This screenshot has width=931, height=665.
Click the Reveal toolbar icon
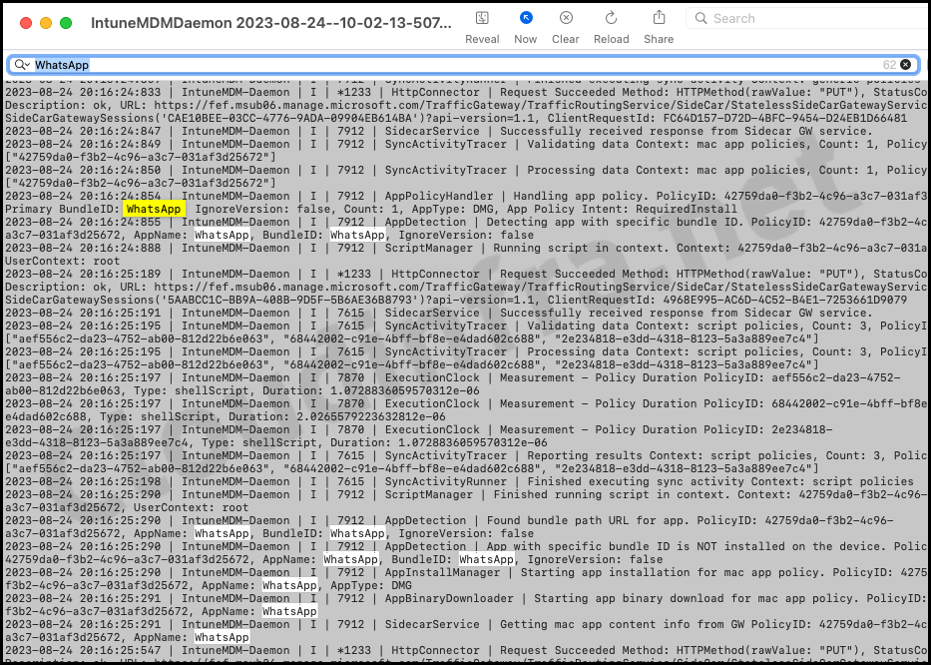pyautogui.click(x=482, y=18)
